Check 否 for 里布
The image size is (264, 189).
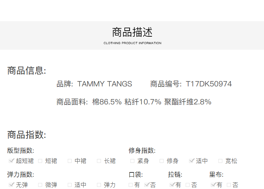[229, 185]
